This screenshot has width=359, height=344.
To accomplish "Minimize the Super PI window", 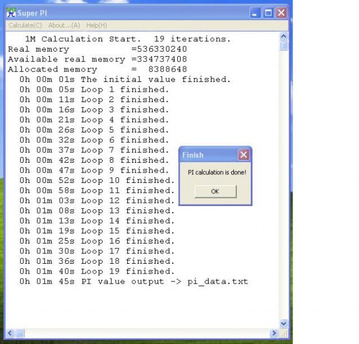I will [255, 13].
